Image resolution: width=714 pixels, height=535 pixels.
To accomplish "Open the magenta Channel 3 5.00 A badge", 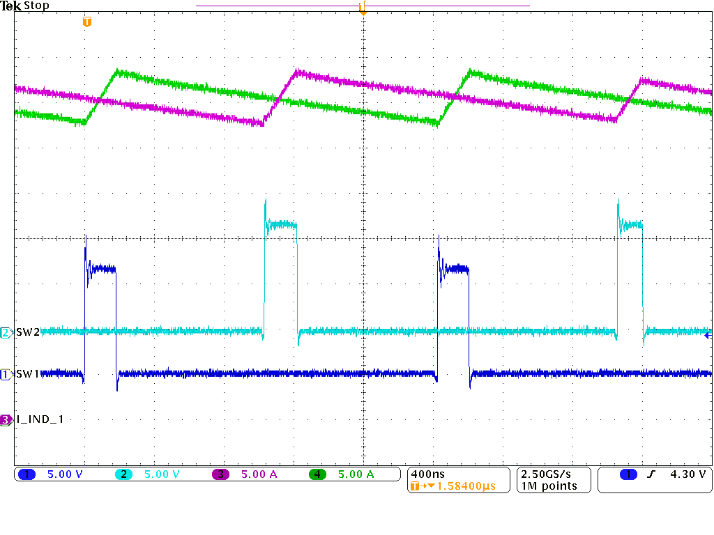I will point(241,474).
